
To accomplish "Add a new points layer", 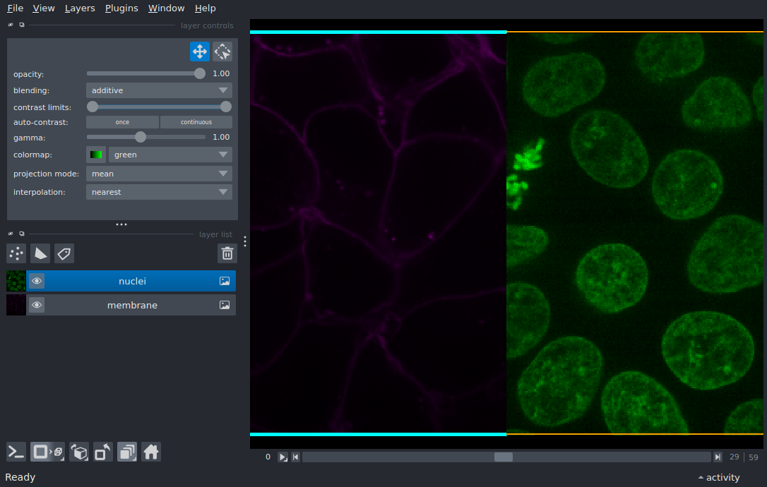I will (16, 253).
